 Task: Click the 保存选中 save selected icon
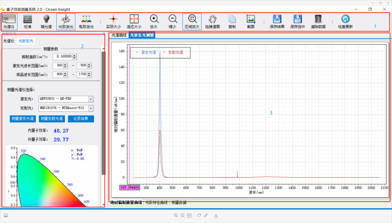point(297,21)
